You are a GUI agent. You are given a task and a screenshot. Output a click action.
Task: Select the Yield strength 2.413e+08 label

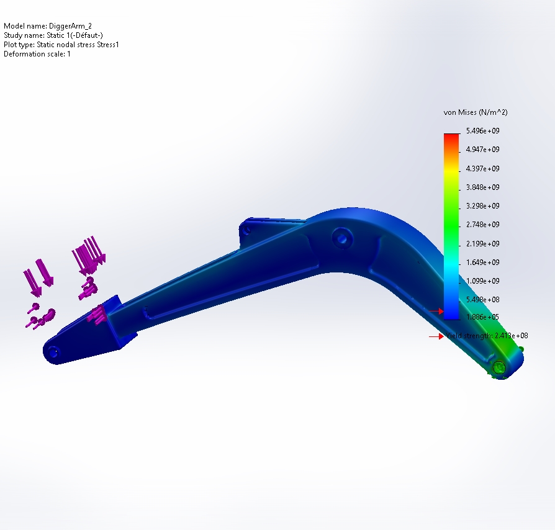pyautogui.click(x=487, y=336)
